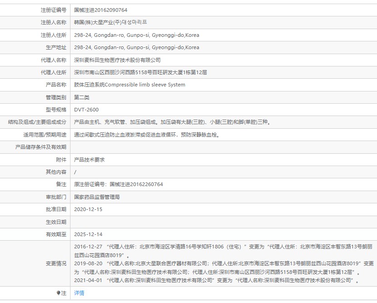
Task: Click the 代理人住所 label
Action: [x=53, y=72]
